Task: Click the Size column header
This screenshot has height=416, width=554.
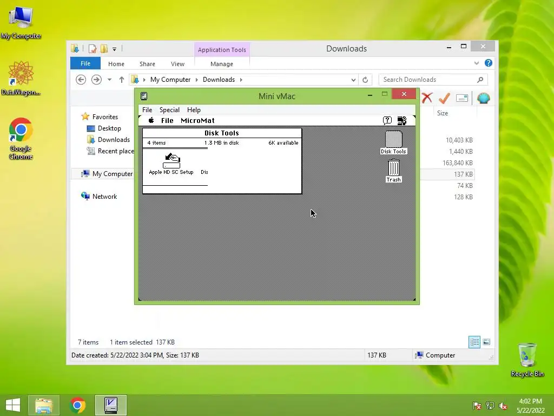Action: click(443, 113)
